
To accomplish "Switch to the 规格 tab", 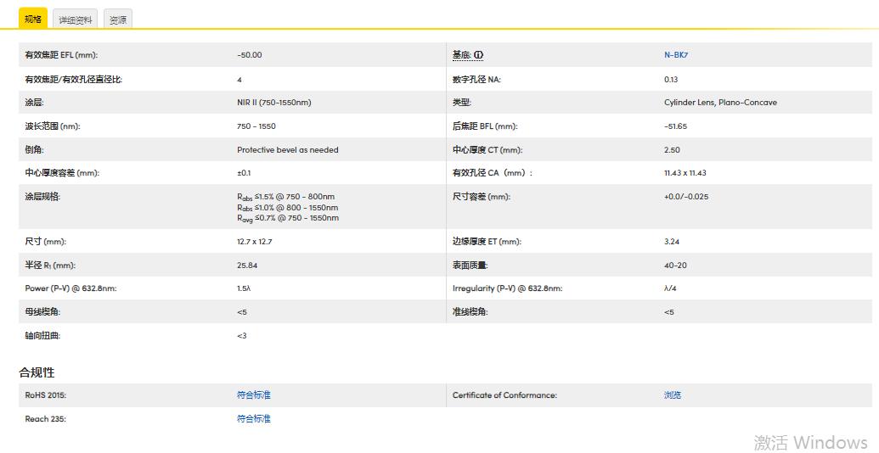I will 33,19.
